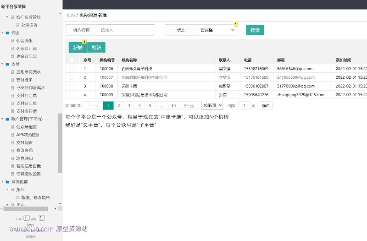Go to pagination page 5

(x=150, y=106)
